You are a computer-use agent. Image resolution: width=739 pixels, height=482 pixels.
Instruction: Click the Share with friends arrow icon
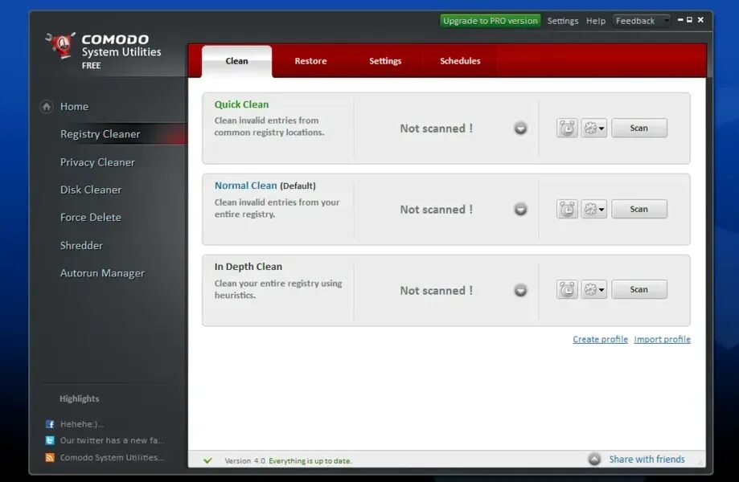[594, 459]
